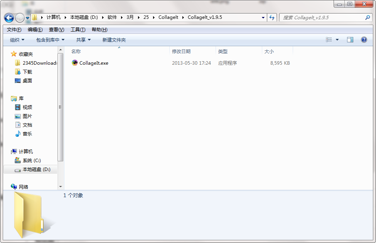
Task: Select 网络 in the navigation pane
Action: [24, 187]
